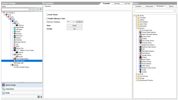This screenshot has height=100, width=178.
Task: Select the Driveway Sensor driver
Action: tap(146, 43)
